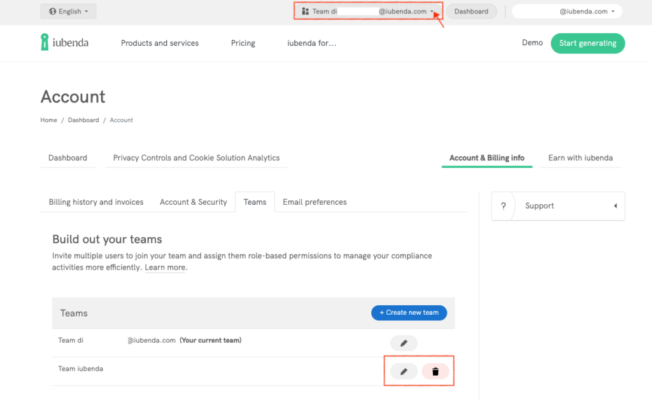Click pencil icon for Team iubenda
The height and width of the screenshot is (400, 652).
tap(403, 371)
